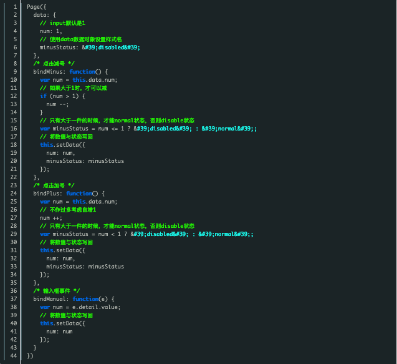This screenshot has height=364, width=397.
Task: Click the 'num --;' decrement statement
Action: tap(56, 104)
